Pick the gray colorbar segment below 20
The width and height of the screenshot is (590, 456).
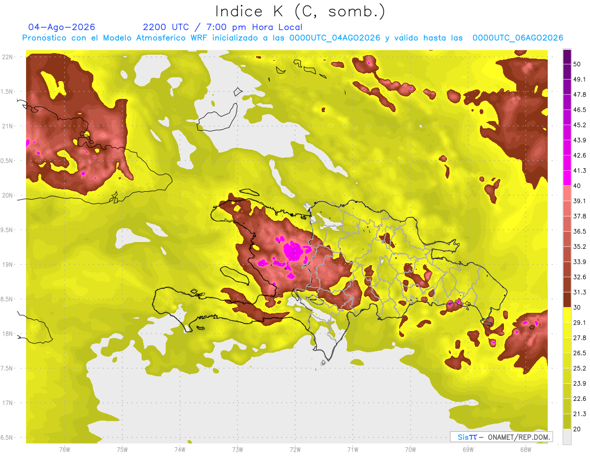click(567, 436)
